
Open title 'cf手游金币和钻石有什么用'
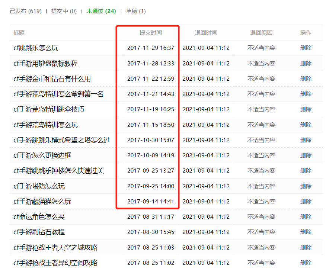click(52, 79)
